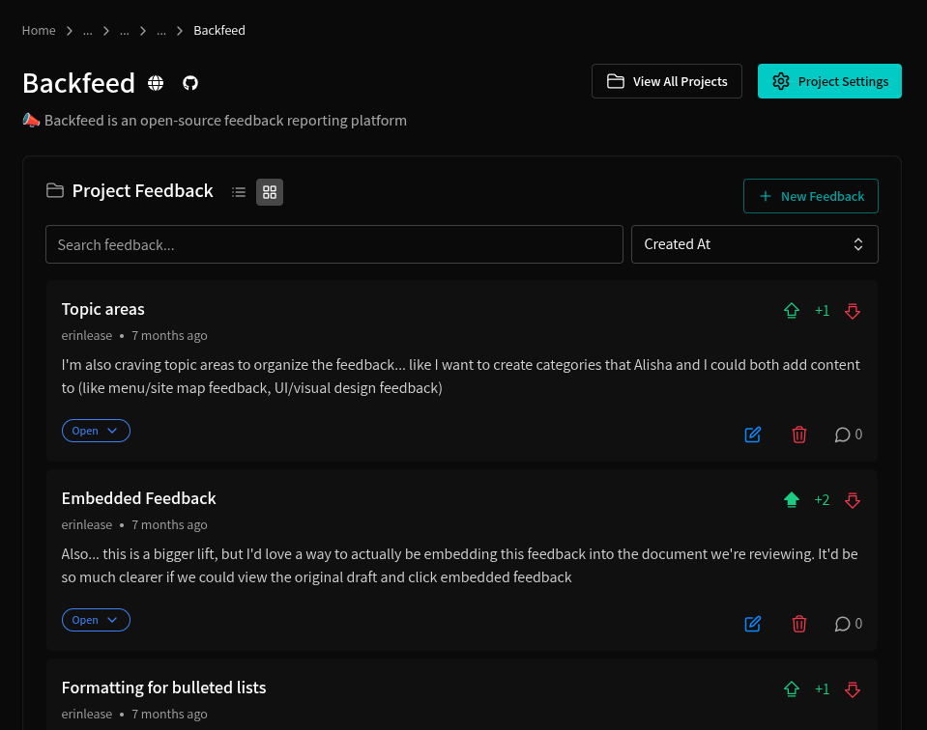Open Project Settings

[829, 81]
